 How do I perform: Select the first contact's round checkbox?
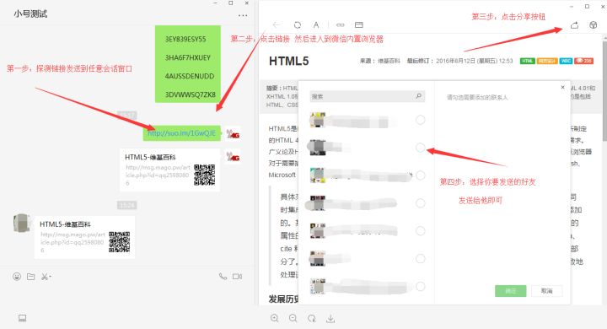(x=421, y=120)
